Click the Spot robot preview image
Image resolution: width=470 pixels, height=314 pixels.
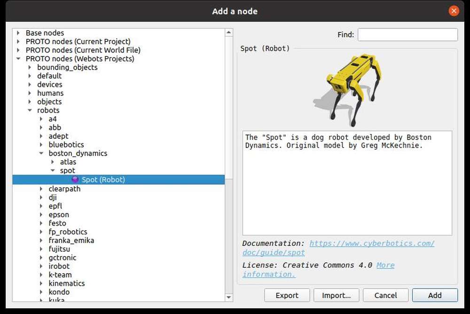[347, 90]
